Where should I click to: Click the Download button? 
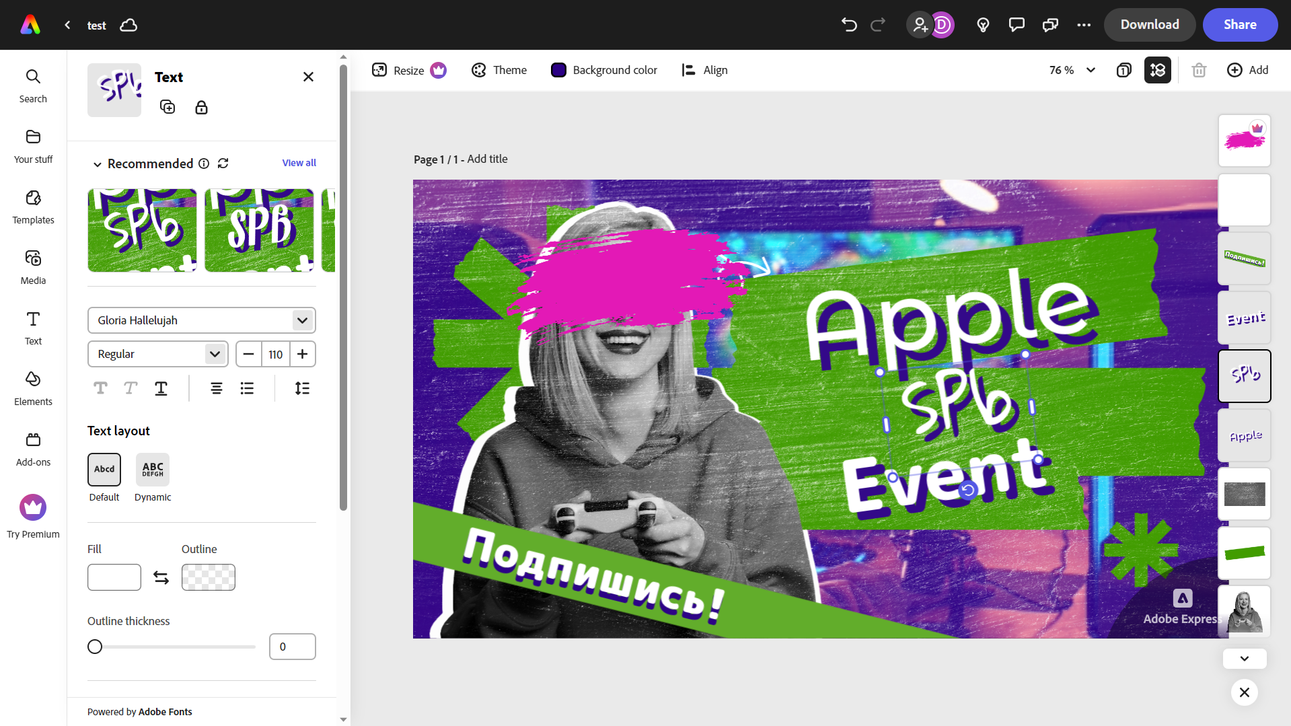tap(1150, 25)
